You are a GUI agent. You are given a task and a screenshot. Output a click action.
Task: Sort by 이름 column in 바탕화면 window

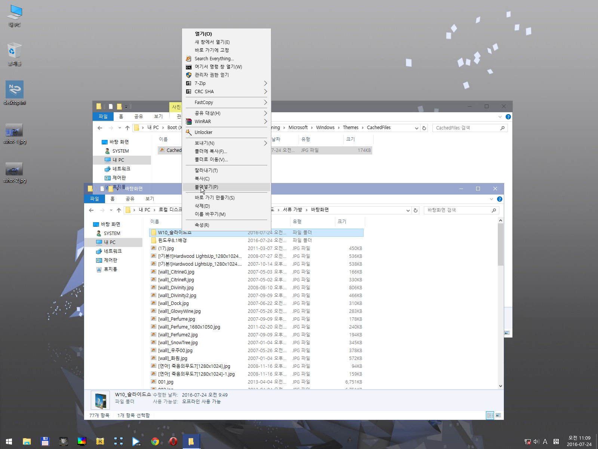(x=196, y=222)
